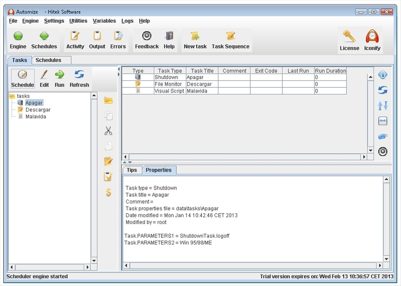Screen dimensions: 401x286
Task: Open the Settings menu
Action: [54, 21]
